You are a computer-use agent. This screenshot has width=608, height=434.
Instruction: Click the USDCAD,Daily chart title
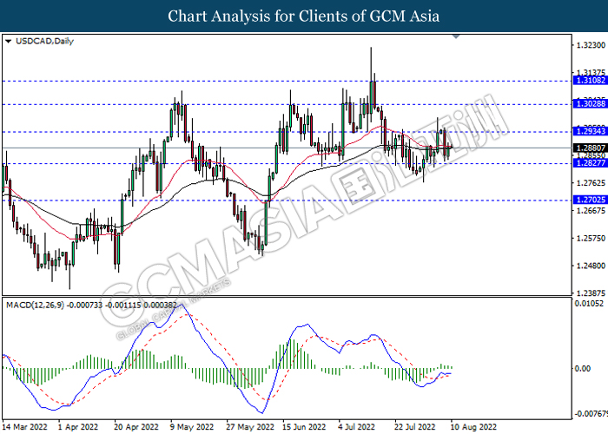44,41
